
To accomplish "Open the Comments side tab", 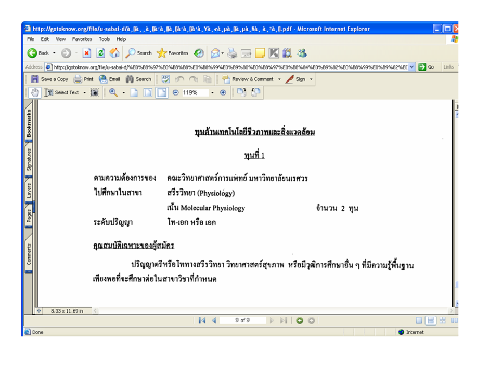I will (x=29, y=254).
